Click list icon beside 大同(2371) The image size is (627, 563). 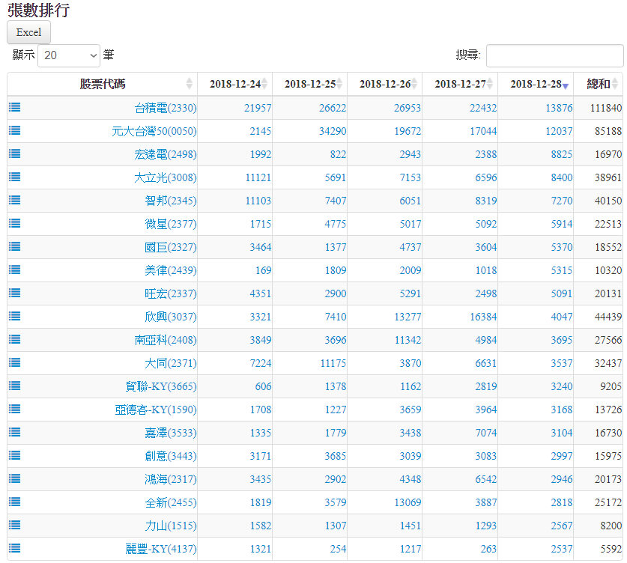tap(15, 363)
